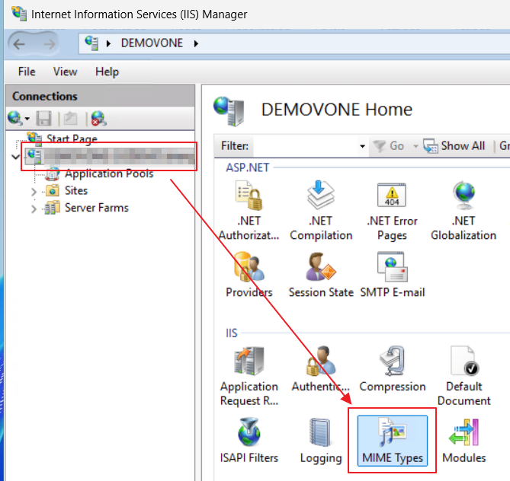
Task: Open .NET Authorization Rules feature
Action: pyautogui.click(x=249, y=211)
